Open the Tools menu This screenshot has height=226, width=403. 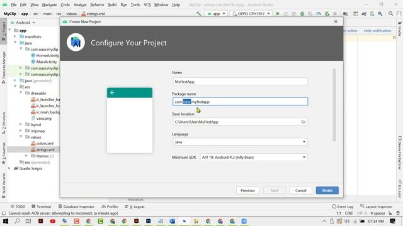point(135,4)
